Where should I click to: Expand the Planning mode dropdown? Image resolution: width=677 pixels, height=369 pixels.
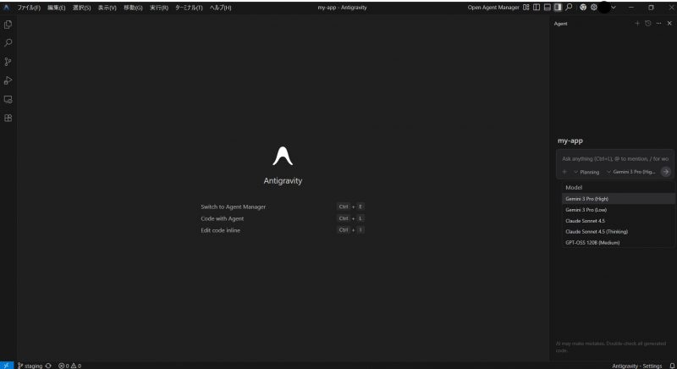[586, 172]
